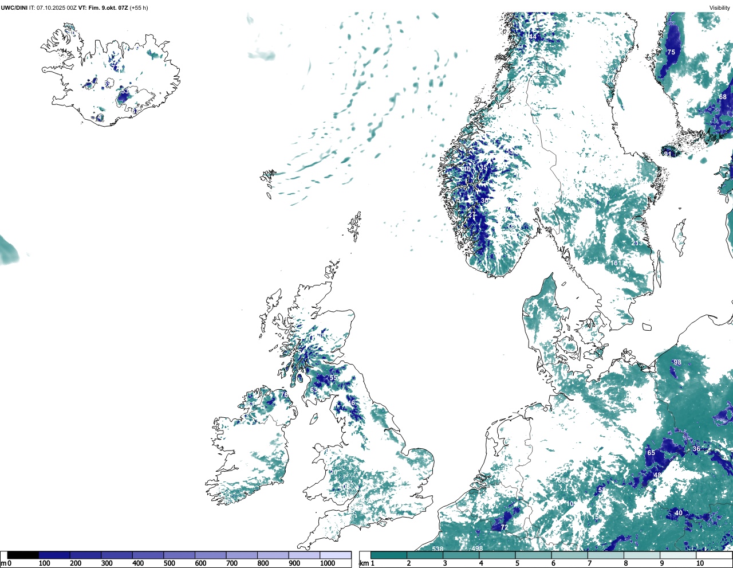Click the black 0–100 m legend swatch
This screenshot has width=733, height=568.
(23, 555)
